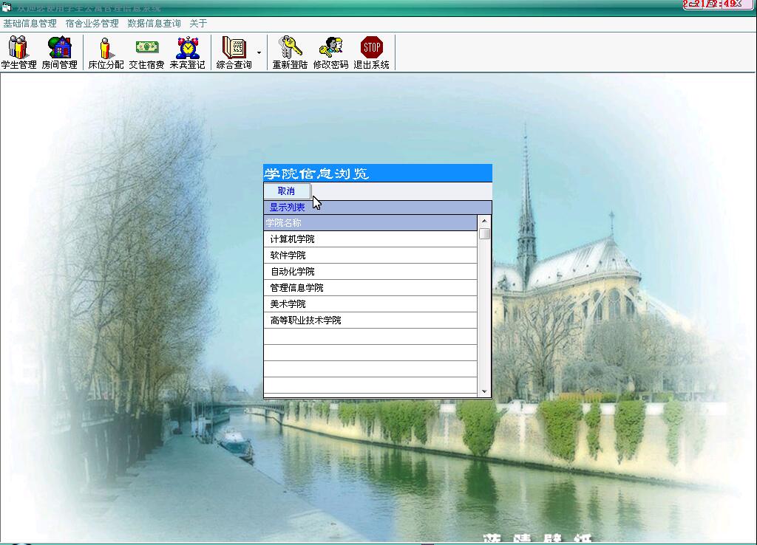757x545 pixels.
Task: Select the 高等职业技术学院 row
Action: pyautogui.click(x=370, y=321)
